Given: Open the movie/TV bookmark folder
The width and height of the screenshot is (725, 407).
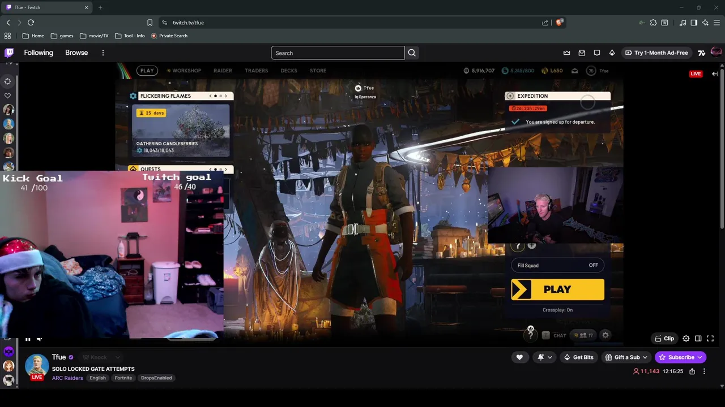Looking at the screenshot, I should pyautogui.click(x=94, y=36).
